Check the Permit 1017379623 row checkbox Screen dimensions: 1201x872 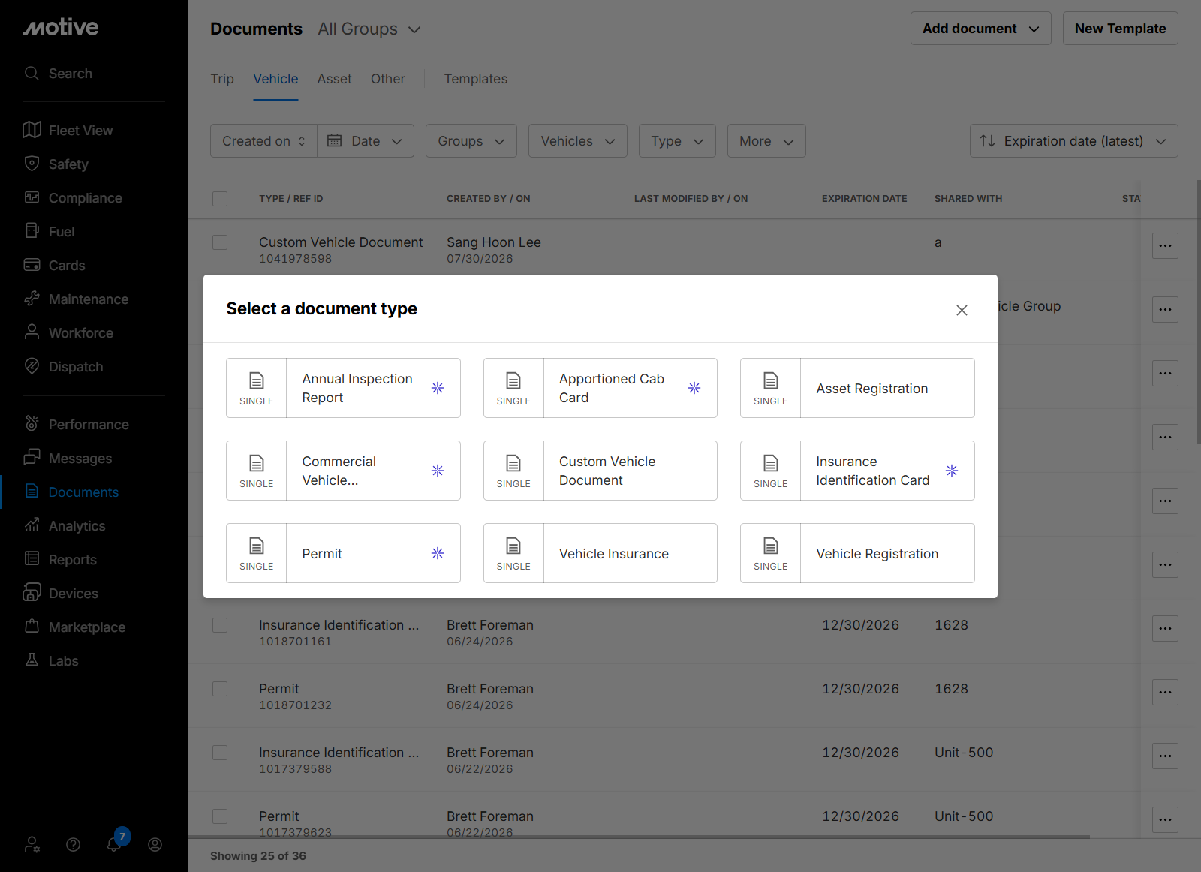[220, 816]
